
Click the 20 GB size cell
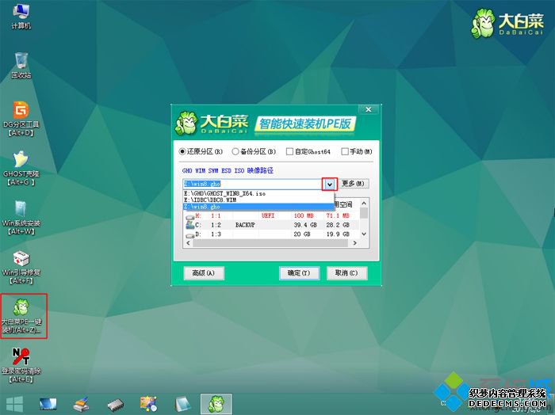point(302,234)
